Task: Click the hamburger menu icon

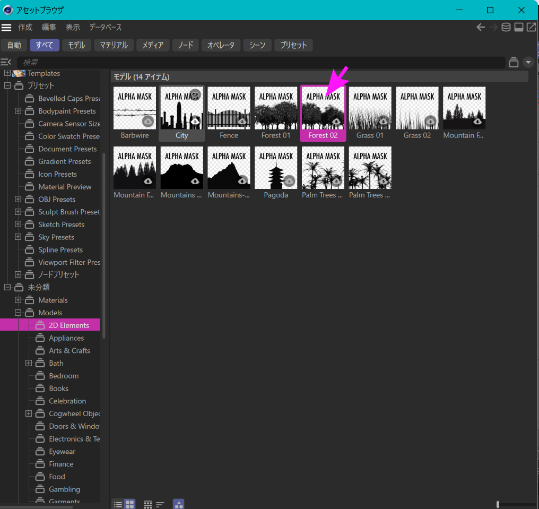Action: tap(6, 28)
